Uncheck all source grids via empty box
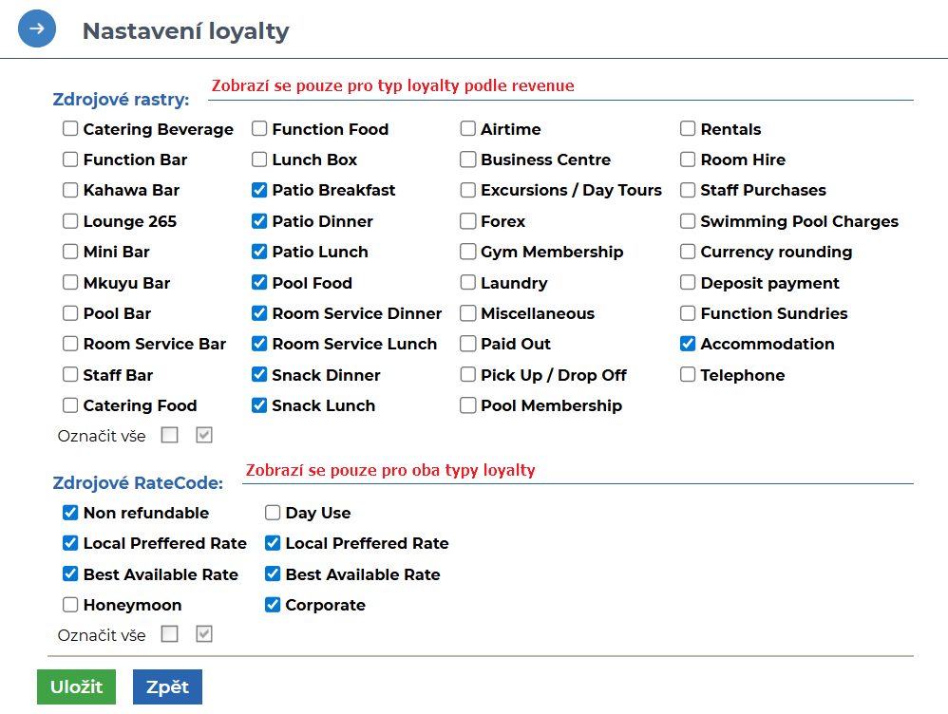Image resolution: width=948 pixels, height=714 pixels. point(170,435)
